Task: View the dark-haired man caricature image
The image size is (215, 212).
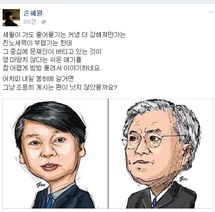Action: [55, 153]
